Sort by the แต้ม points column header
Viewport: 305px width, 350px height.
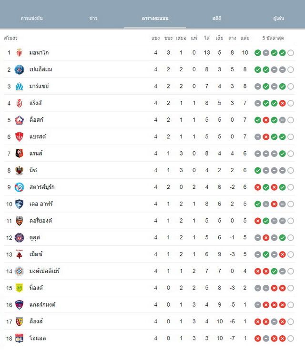[x=245, y=38]
